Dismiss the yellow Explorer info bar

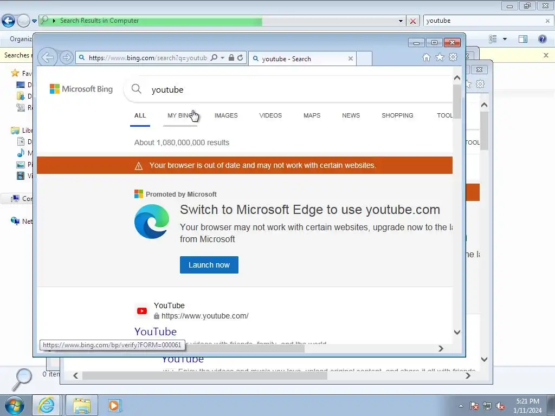click(x=546, y=55)
